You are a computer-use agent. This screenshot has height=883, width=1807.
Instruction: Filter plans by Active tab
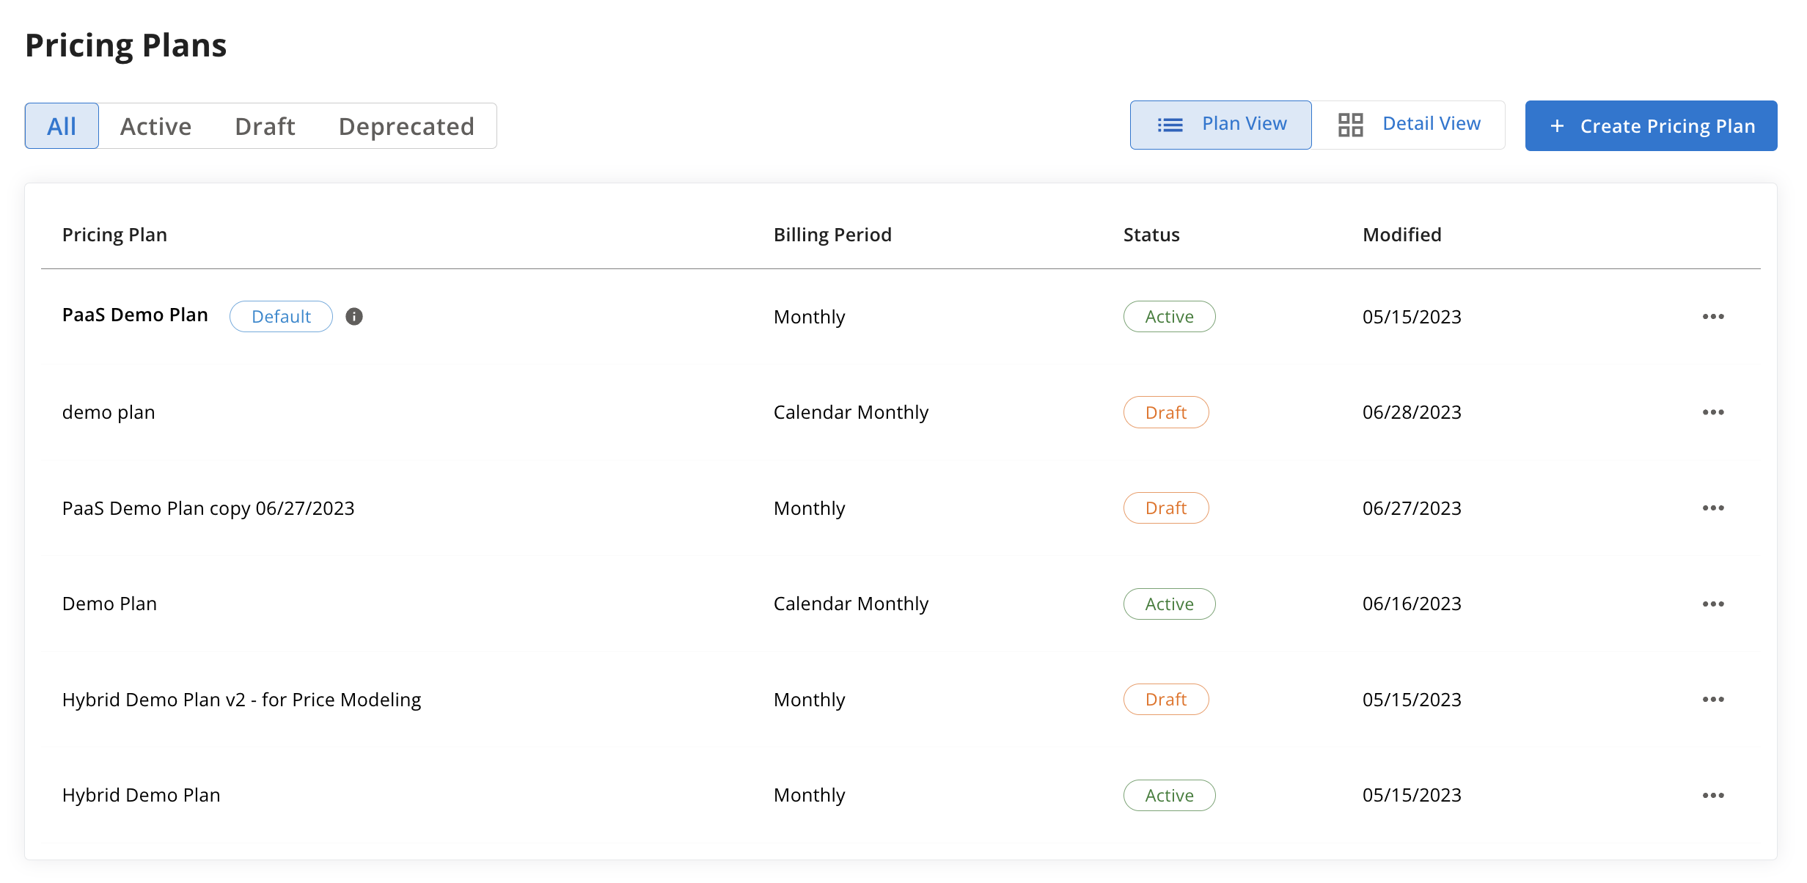(155, 126)
